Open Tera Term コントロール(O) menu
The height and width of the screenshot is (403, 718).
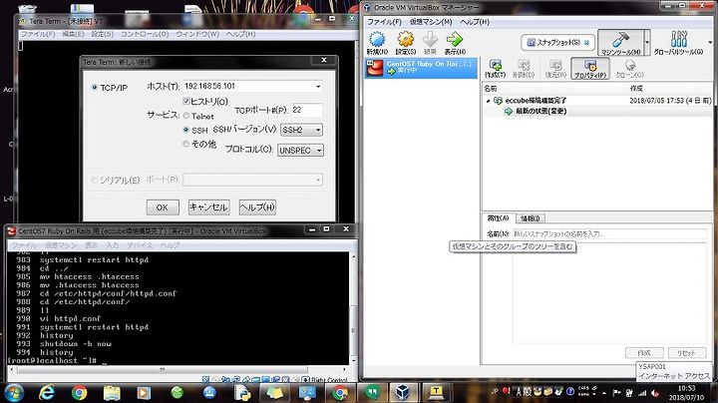(145, 34)
